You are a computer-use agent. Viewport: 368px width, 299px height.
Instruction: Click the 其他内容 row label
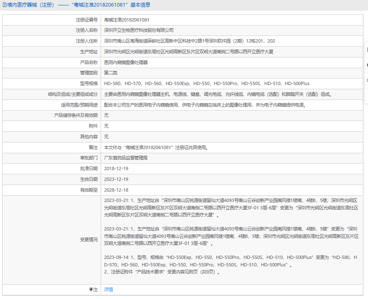(89, 137)
